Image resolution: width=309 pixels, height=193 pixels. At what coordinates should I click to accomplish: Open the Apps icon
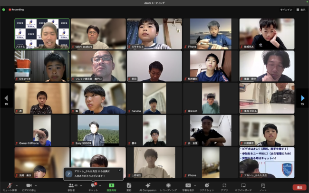click(x=224, y=185)
